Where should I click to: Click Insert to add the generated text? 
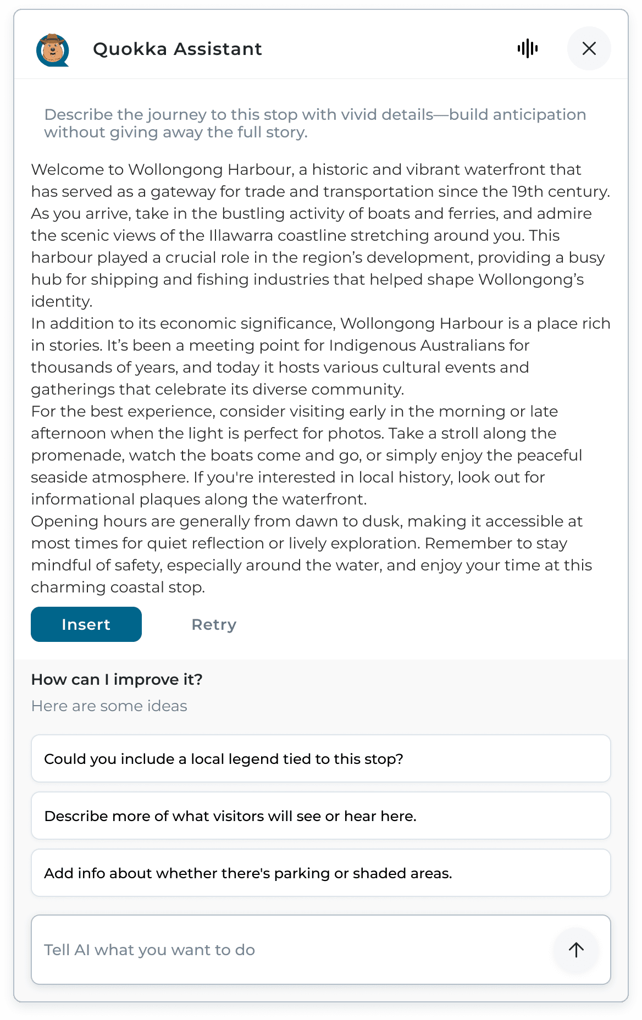coord(86,624)
